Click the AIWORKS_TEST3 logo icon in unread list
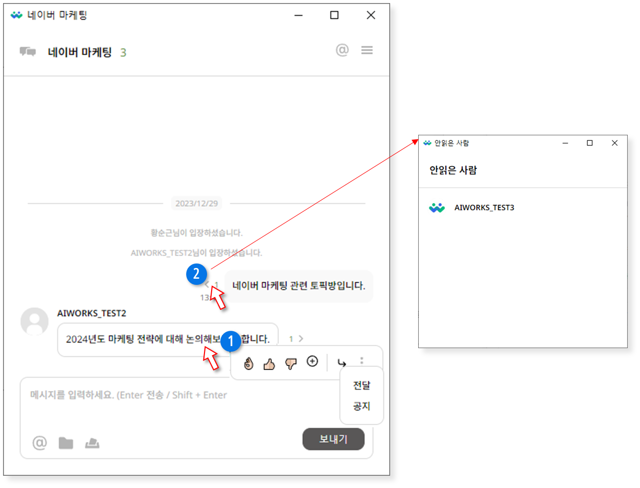The width and height of the screenshot is (640, 488). point(437,207)
